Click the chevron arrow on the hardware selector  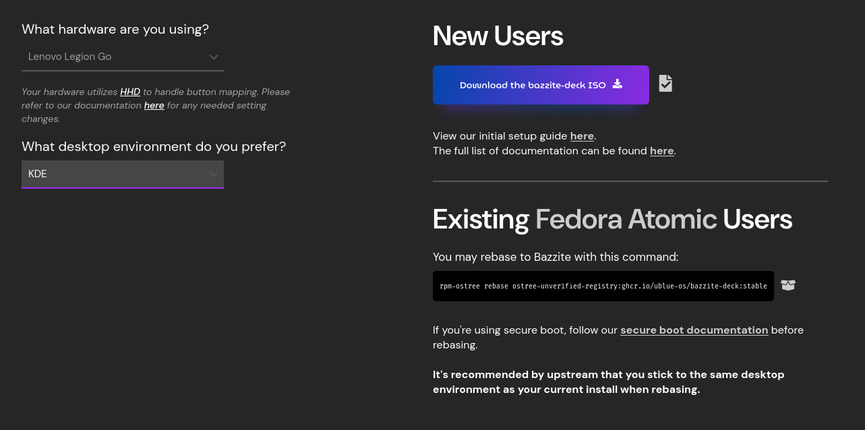tap(213, 57)
